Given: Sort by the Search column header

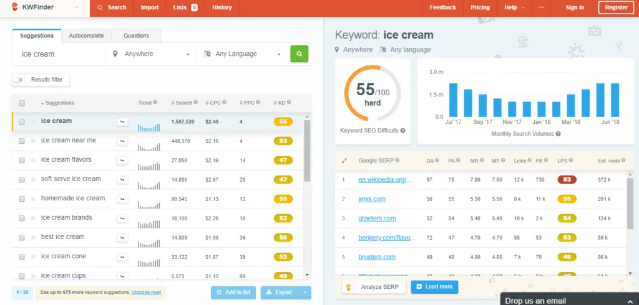Looking at the screenshot, I should 182,103.
